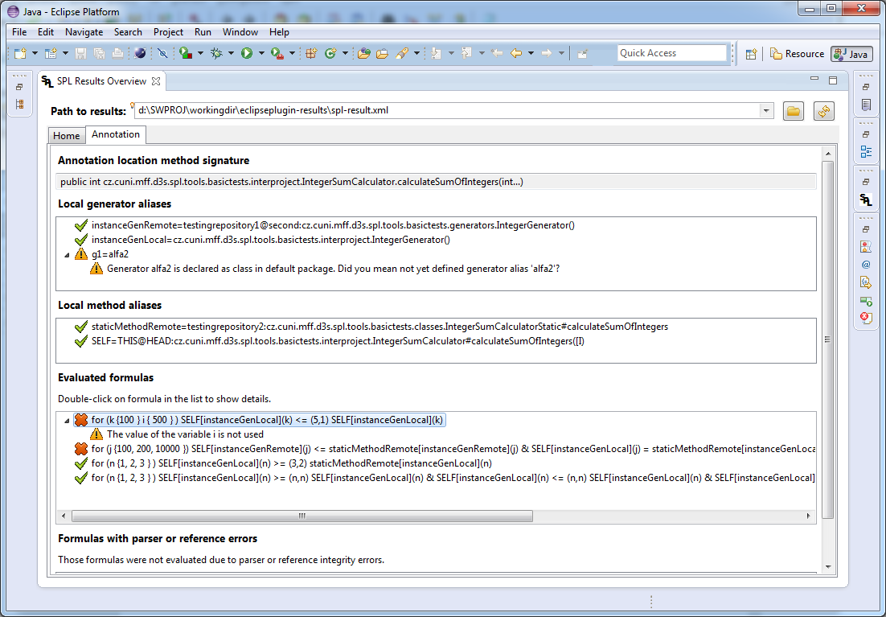The image size is (886, 617).
Task: Open the Path to results combo dropdown
Action: coord(766,111)
